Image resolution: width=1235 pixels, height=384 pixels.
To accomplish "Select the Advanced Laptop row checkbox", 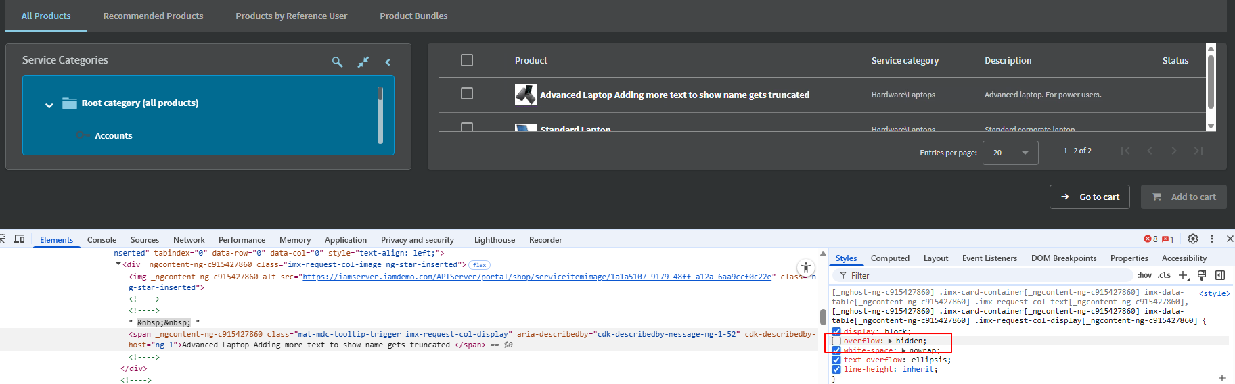I will pos(467,93).
